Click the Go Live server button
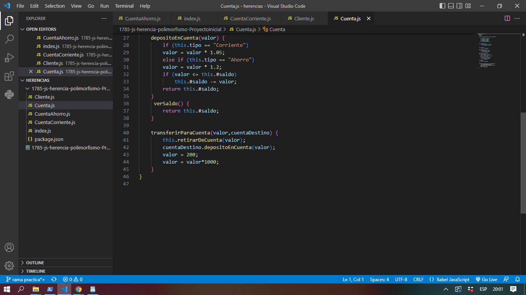This screenshot has width=526, height=295. (x=486, y=280)
